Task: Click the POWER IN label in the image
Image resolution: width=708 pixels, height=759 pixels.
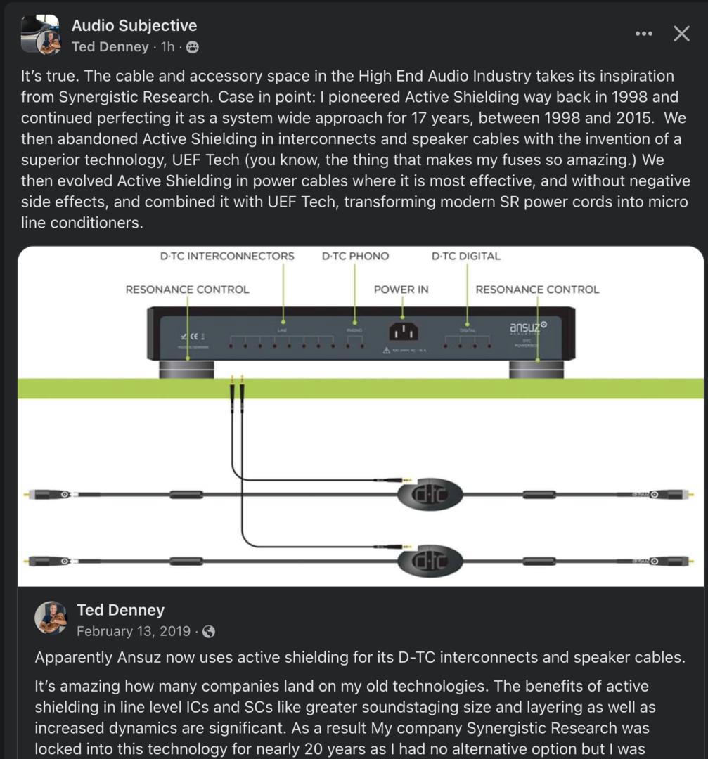Action: coord(401,290)
